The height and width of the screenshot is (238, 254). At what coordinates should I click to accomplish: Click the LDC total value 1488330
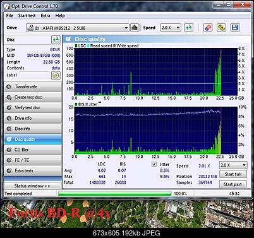[x=97, y=182]
